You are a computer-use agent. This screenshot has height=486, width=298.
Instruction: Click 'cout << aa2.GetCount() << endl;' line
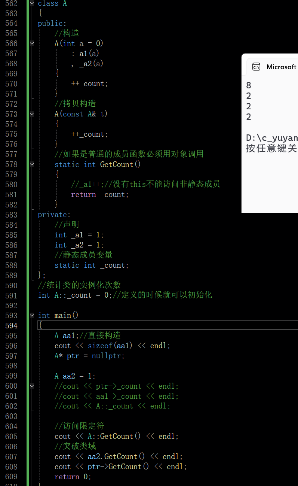[119, 456]
